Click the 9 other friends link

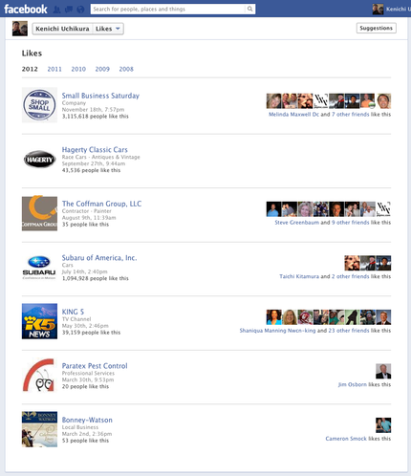(x=351, y=223)
